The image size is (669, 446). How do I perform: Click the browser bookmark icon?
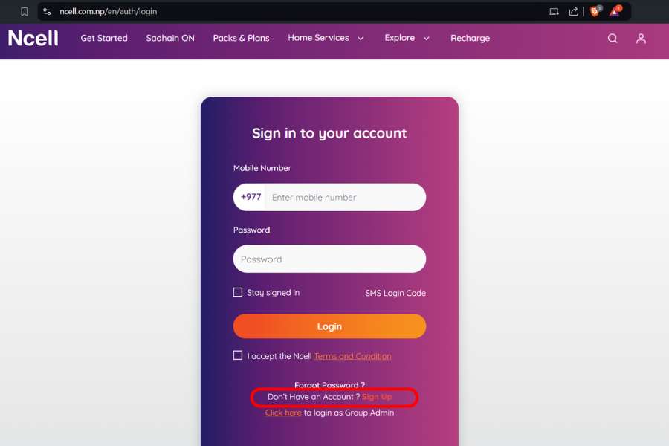coord(25,12)
